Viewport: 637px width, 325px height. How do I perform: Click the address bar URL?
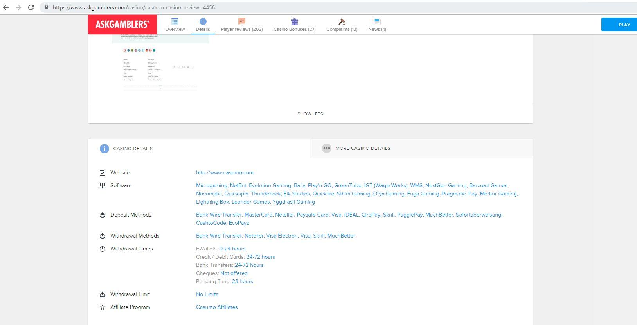coord(134,7)
